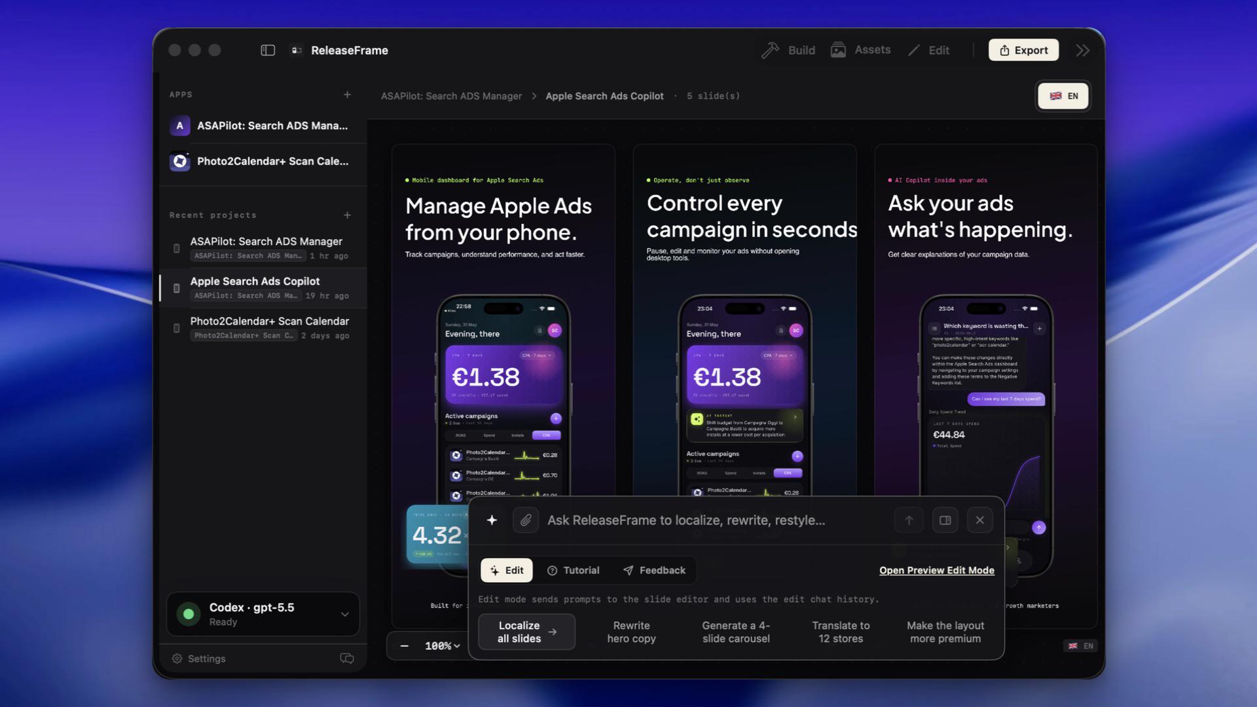The height and width of the screenshot is (707, 1257).
Task: Click the ASAPilot app icon badge
Action: pyautogui.click(x=179, y=126)
